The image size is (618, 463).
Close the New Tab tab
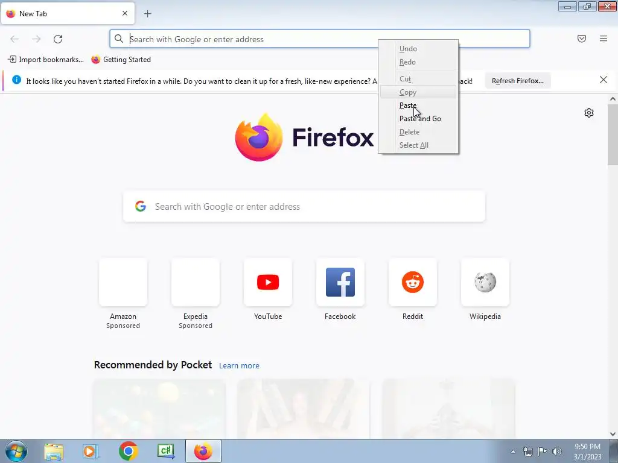(x=125, y=13)
